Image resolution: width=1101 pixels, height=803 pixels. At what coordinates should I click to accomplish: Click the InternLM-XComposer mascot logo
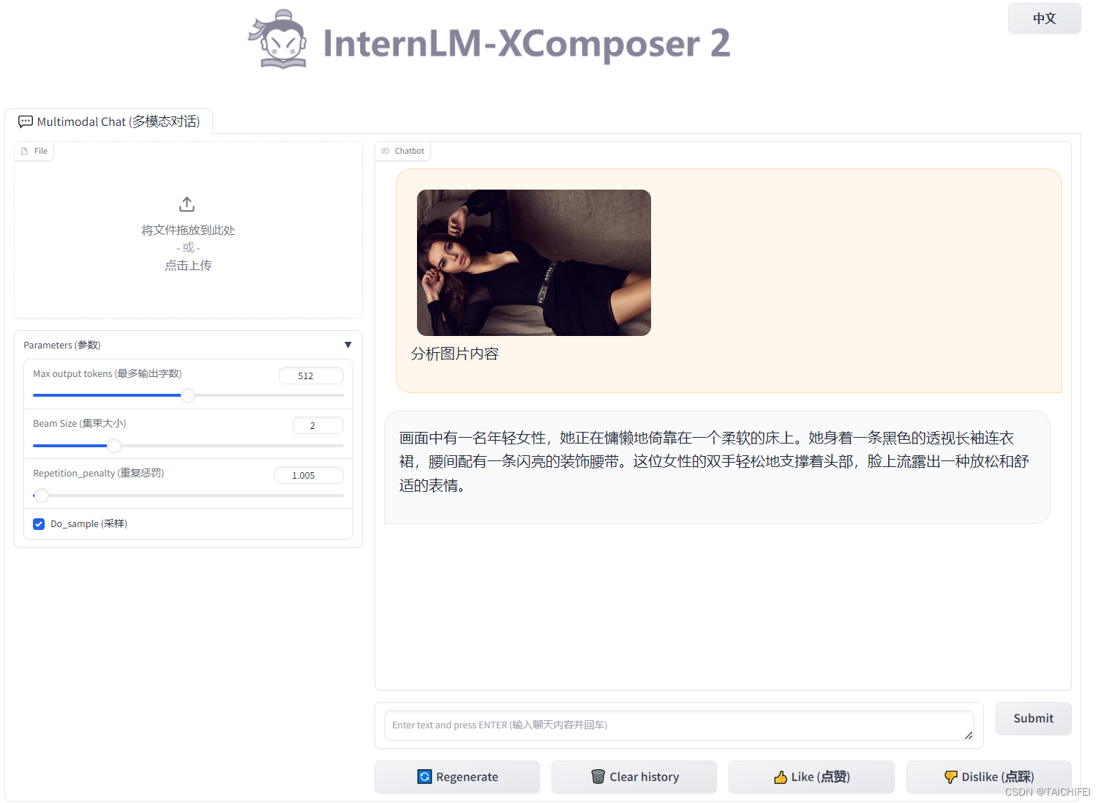click(277, 40)
